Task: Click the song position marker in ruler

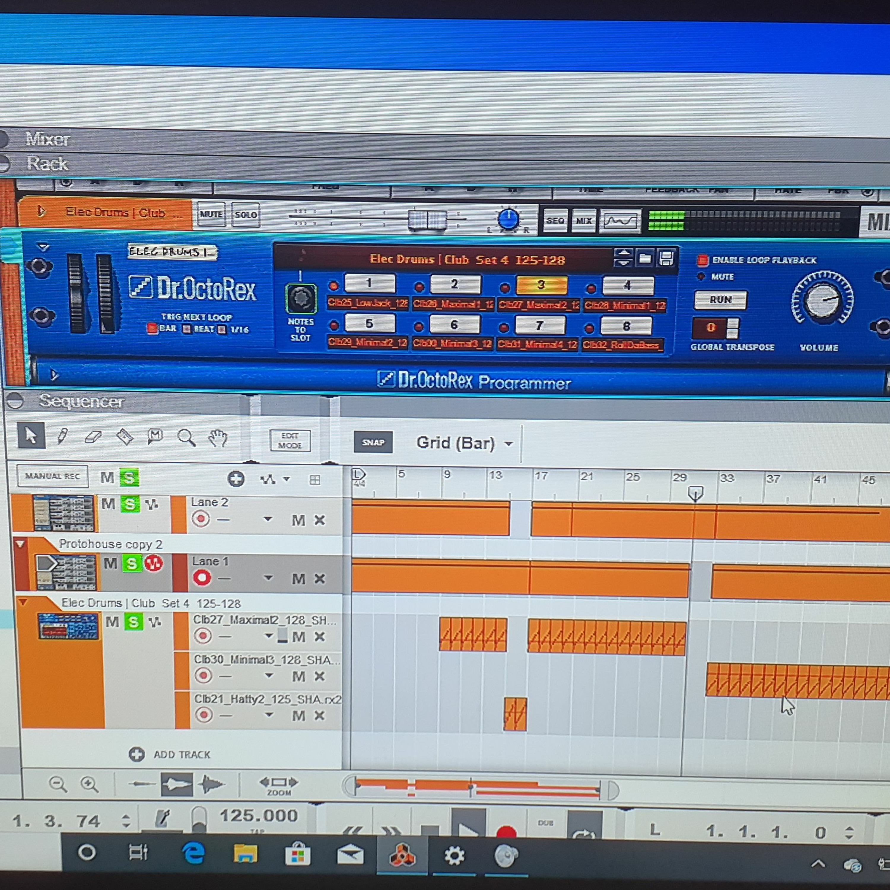Action: pyautogui.click(x=695, y=493)
